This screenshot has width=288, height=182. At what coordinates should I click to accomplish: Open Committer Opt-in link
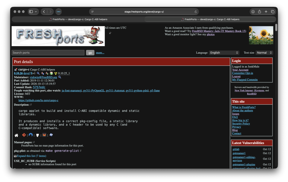[x=242, y=73]
